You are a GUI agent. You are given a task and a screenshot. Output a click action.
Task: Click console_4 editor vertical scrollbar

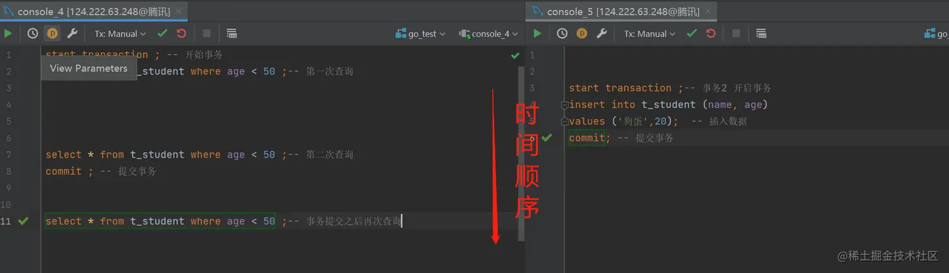[x=521, y=154]
